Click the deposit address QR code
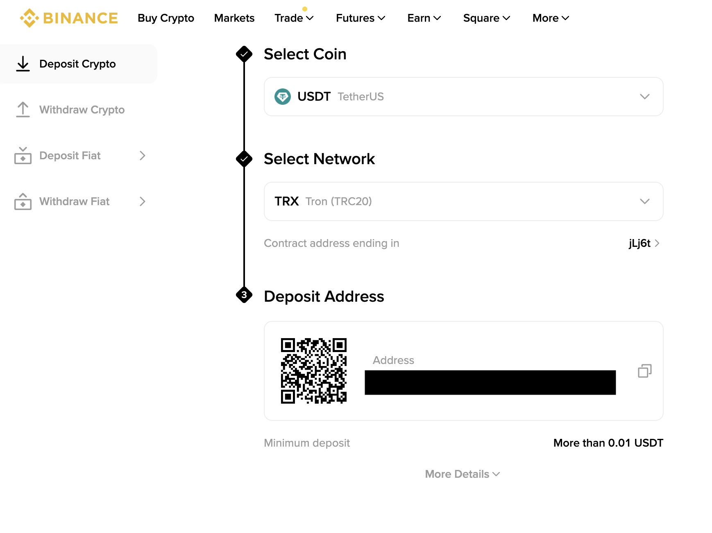The image size is (712, 533). tap(314, 371)
